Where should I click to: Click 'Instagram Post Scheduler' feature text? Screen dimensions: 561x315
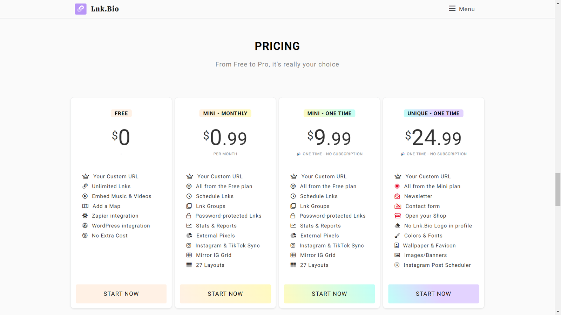coord(437,265)
